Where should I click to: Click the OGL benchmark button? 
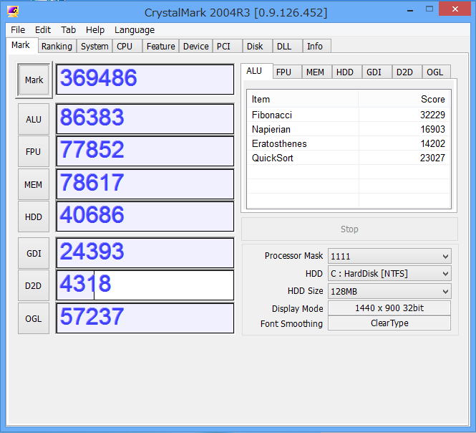click(x=34, y=318)
